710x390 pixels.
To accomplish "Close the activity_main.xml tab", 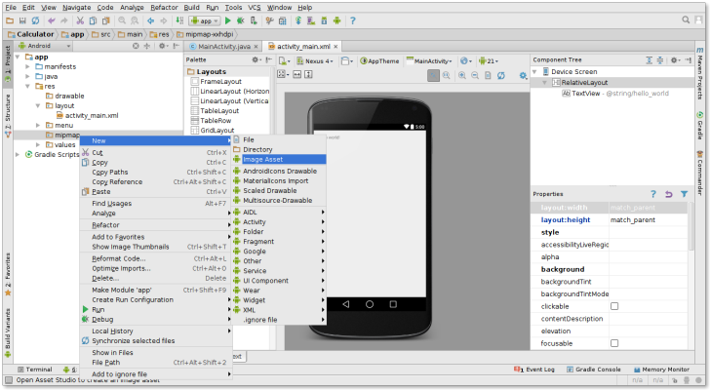I will click(x=335, y=46).
